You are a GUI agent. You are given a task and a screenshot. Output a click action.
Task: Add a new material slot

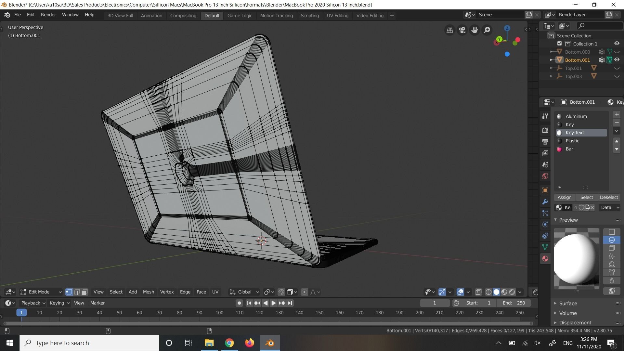coord(617,114)
